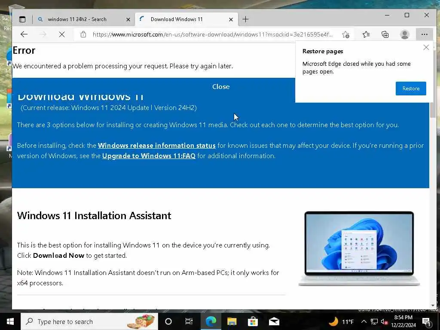The width and height of the screenshot is (440, 330).
Task: Click the 'Windows 11 Installation Assistant' heading
Action: (94, 216)
